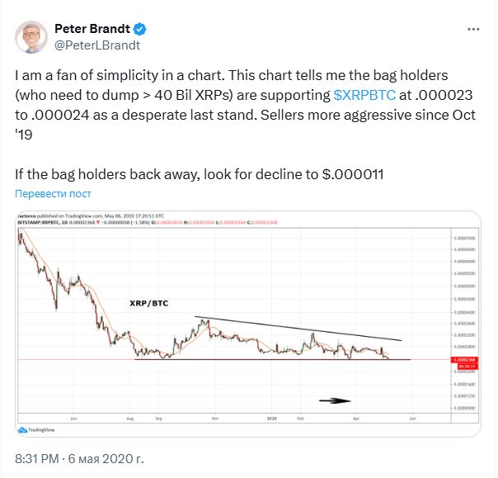Click the red current price label
This screenshot has width=498, height=478.
[x=464, y=360]
